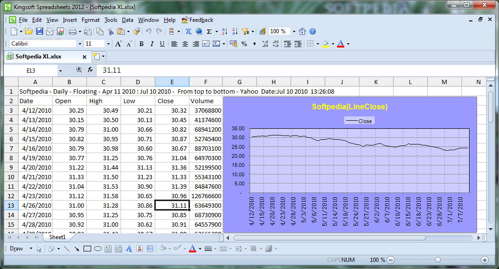Open the Insert menu
499x269 pixels.
point(70,20)
